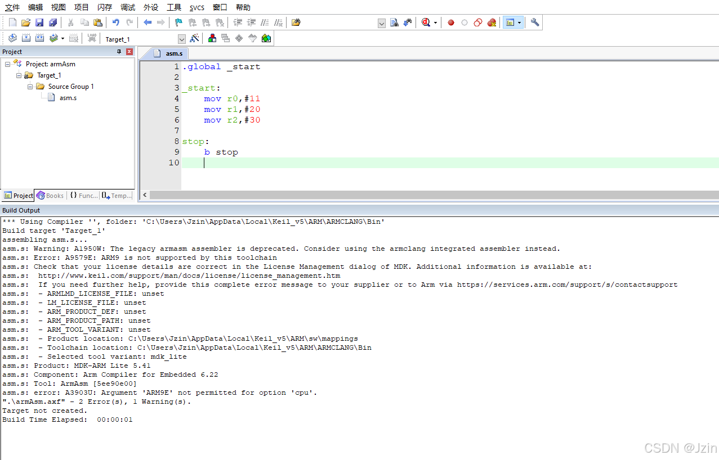
Task: Open the batch build dropdown arrow
Action: 62,38
